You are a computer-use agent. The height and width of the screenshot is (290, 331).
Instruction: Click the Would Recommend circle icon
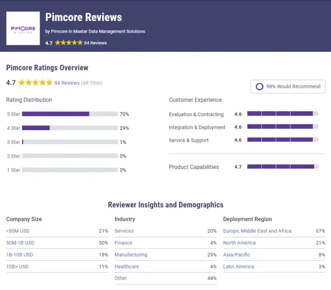(x=259, y=87)
